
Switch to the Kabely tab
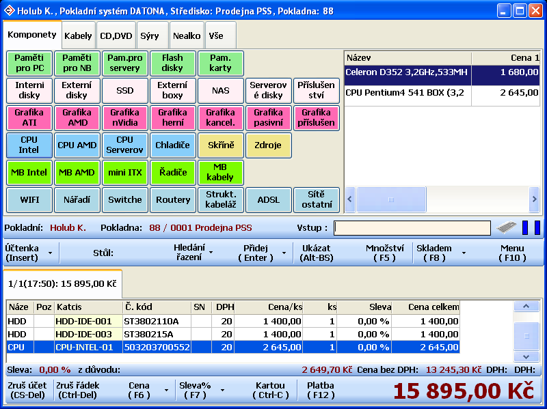click(x=78, y=36)
